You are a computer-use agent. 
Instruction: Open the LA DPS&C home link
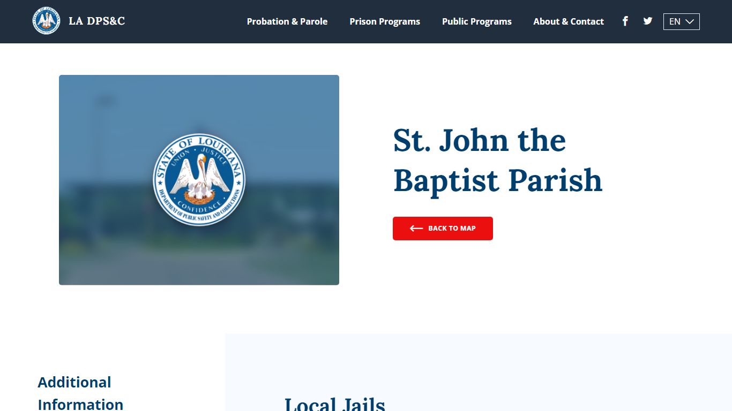click(96, 21)
